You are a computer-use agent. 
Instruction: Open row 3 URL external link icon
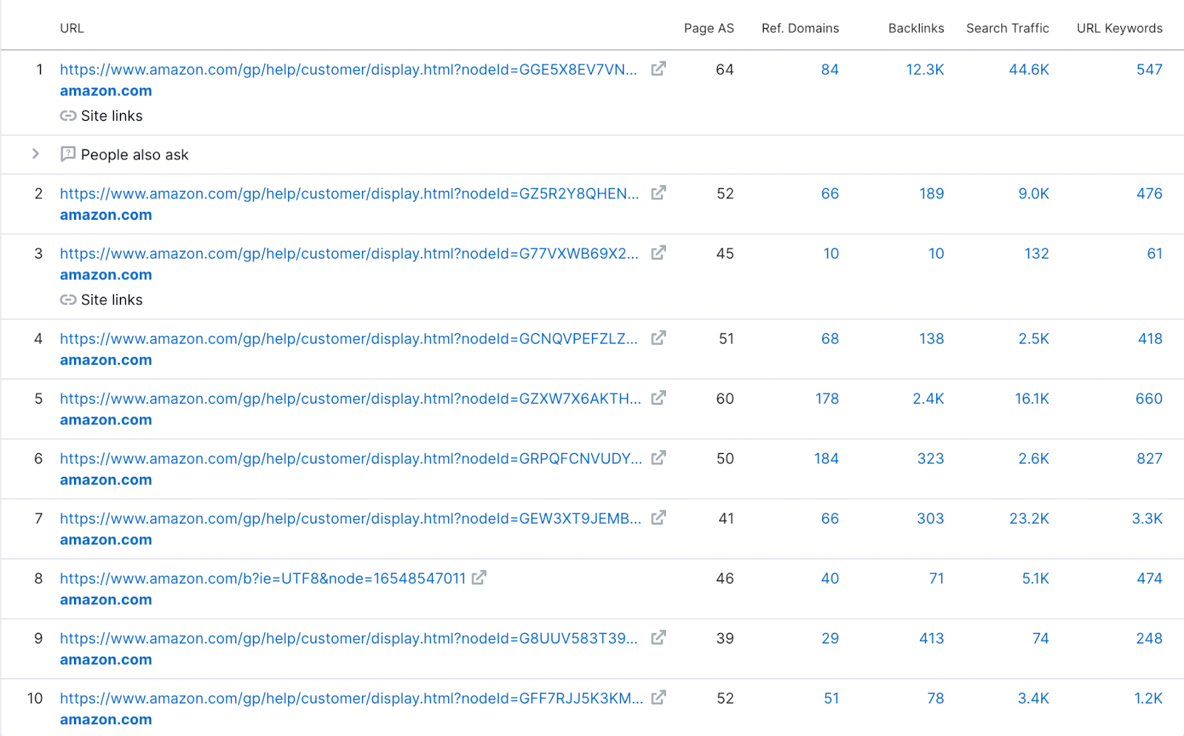pos(658,253)
